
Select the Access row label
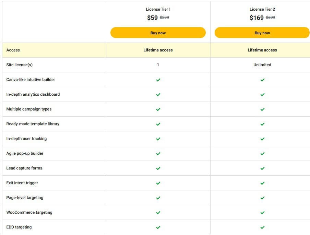pos(13,50)
